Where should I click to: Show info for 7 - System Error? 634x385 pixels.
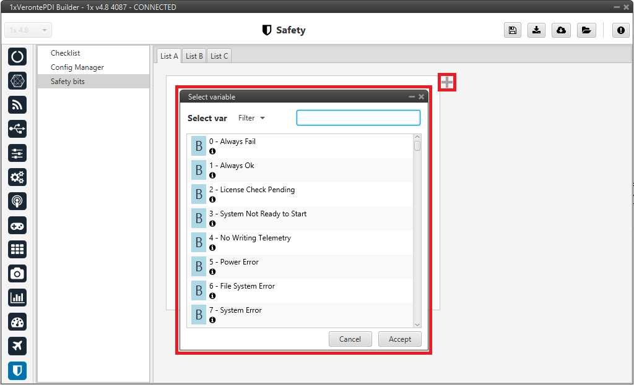point(212,320)
